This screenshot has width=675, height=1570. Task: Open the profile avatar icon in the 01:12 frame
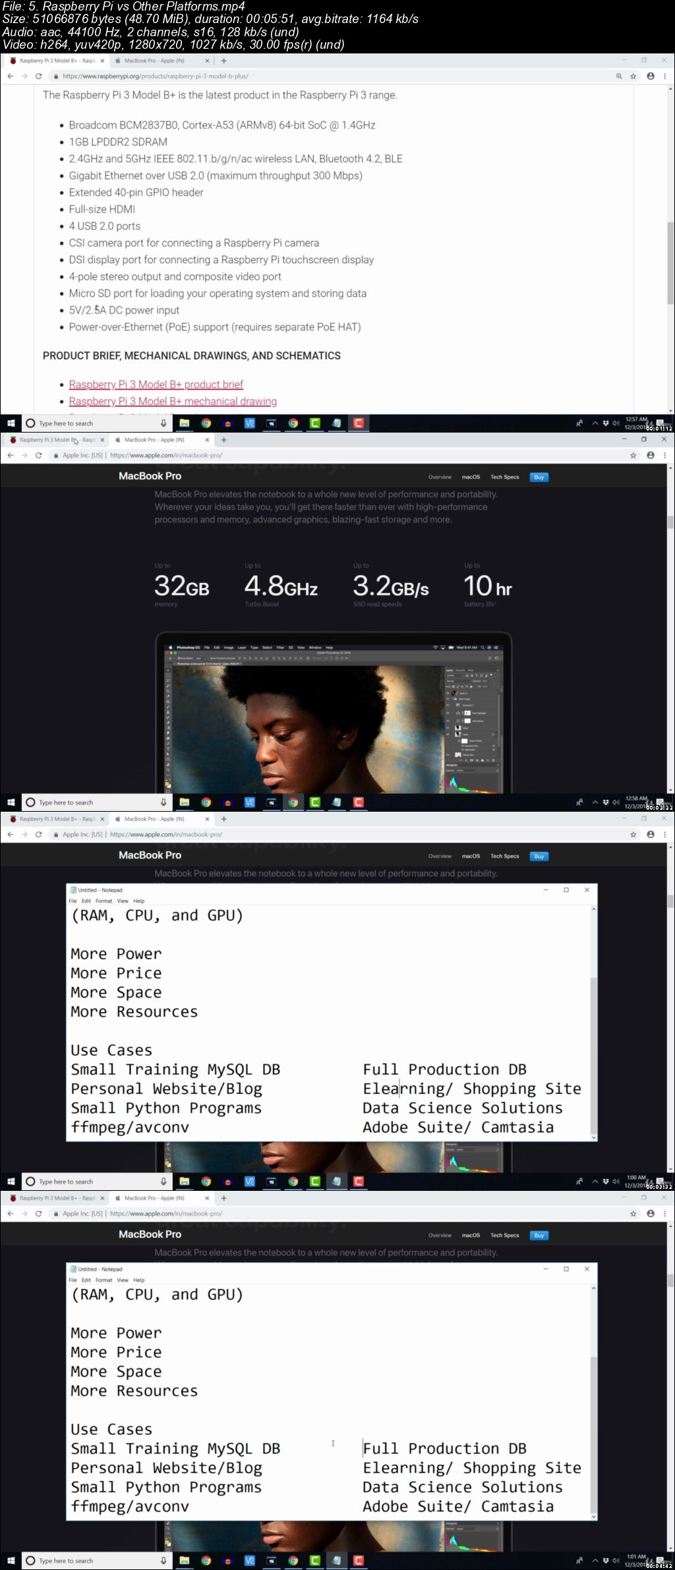651,76
